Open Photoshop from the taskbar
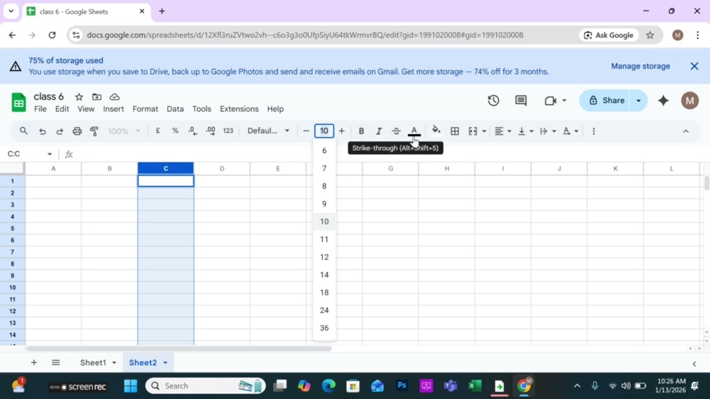This screenshot has width=710, height=399. click(x=402, y=386)
